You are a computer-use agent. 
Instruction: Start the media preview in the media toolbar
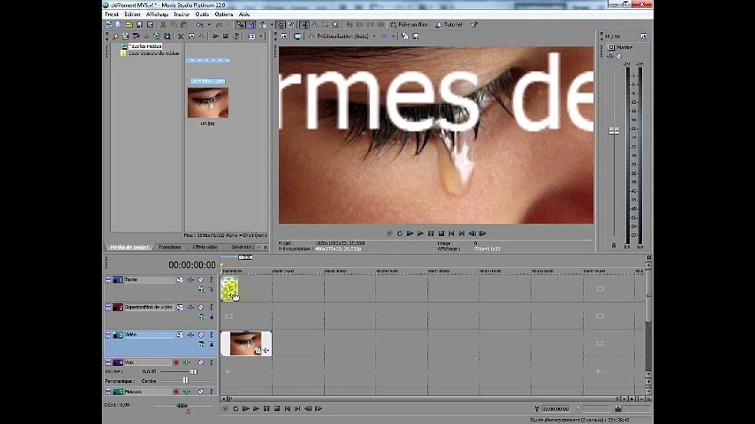click(x=216, y=37)
